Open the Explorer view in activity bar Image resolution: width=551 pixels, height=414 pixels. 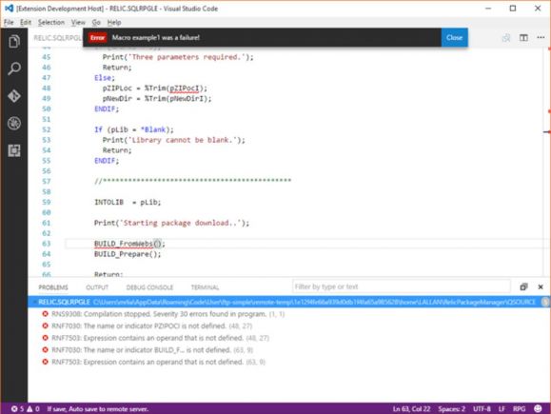14,42
